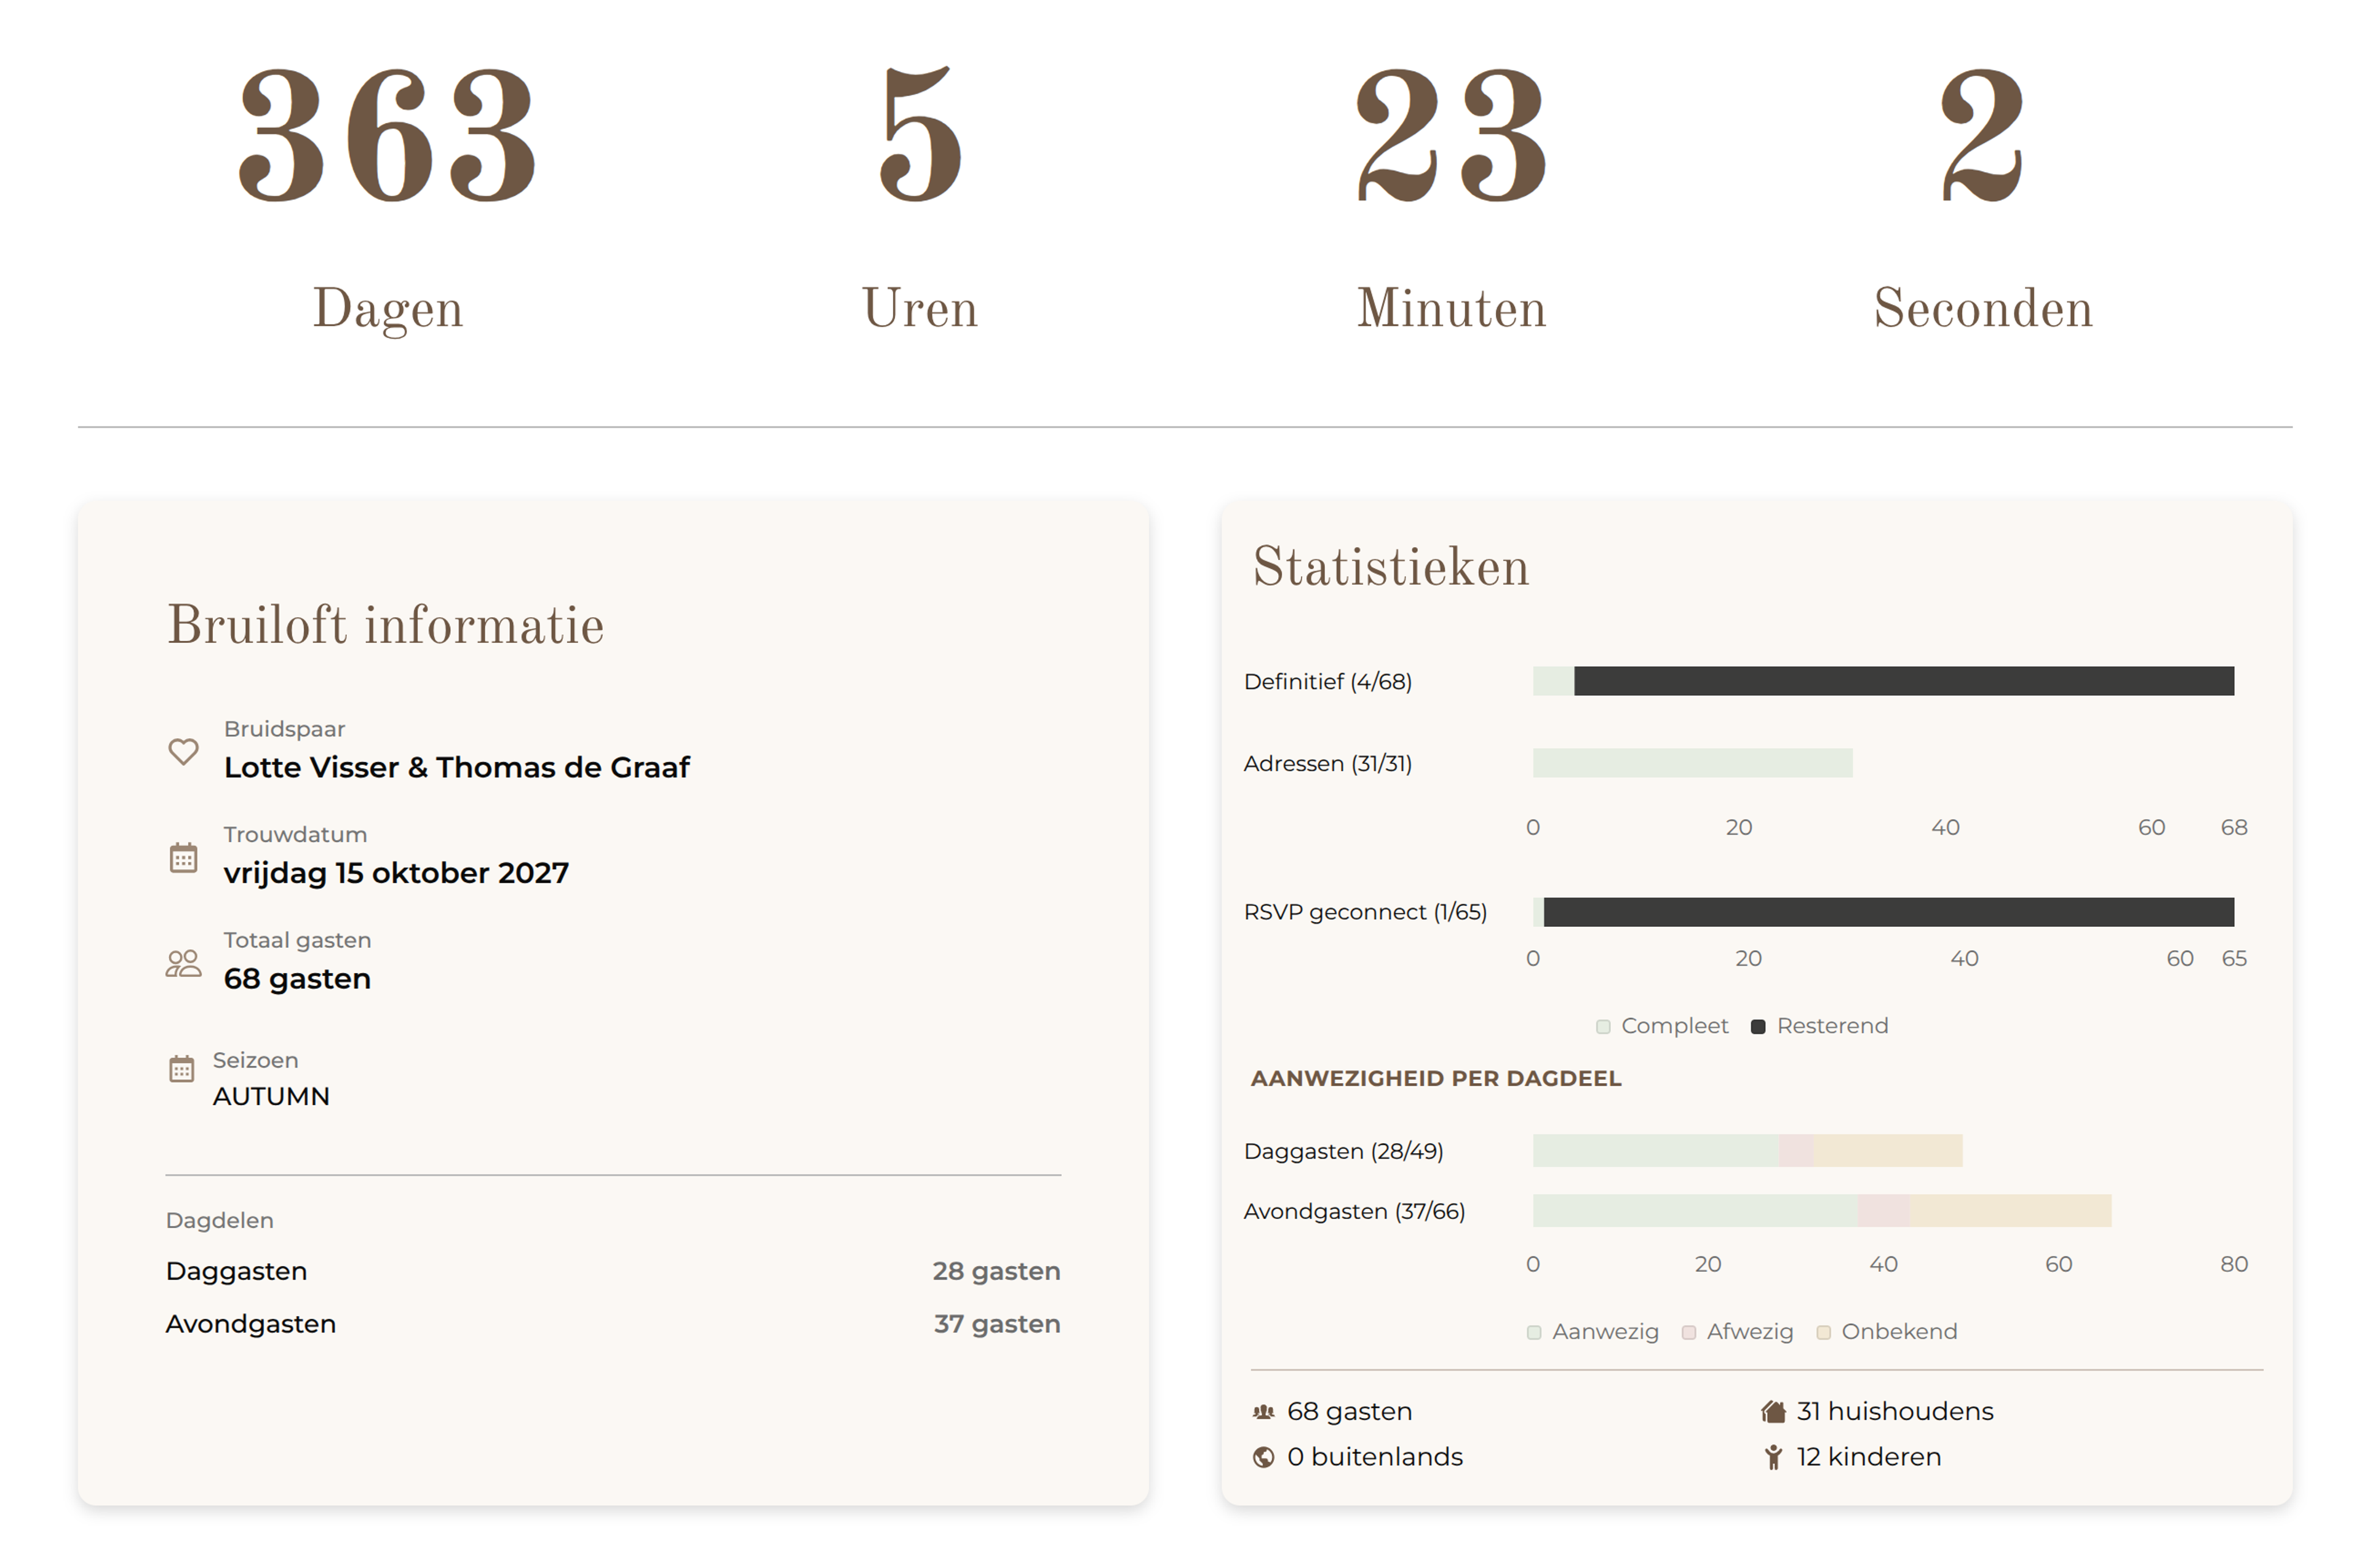Click the Daggasten (28/49) chart label
This screenshot has width=2362, height=1568.
(x=1343, y=1151)
